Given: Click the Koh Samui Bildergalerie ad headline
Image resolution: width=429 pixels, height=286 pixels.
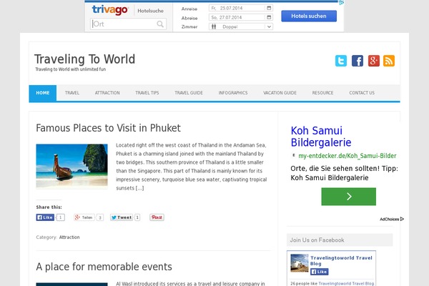Looking at the screenshot, I should [x=321, y=137].
